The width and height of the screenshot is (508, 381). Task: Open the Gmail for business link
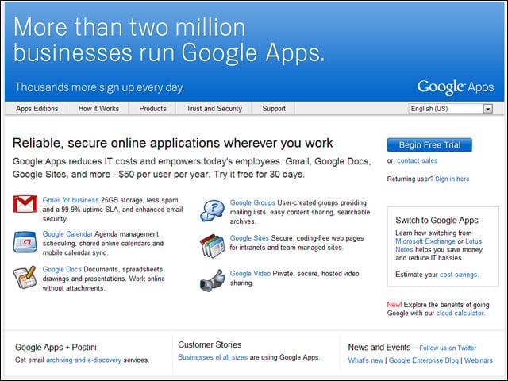coord(71,200)
